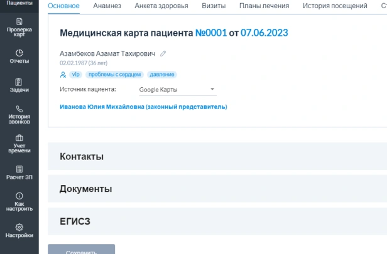Switch to Анкета здоровья tab

click(161, 6)
